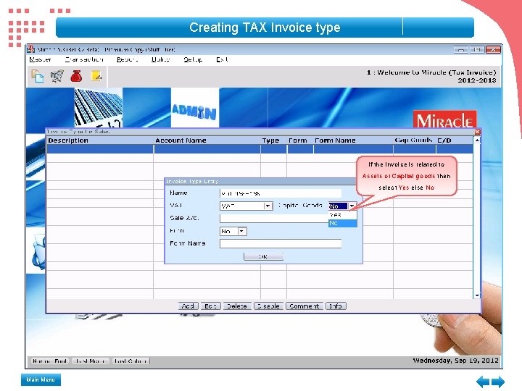Select the highlighted first grid row
Image resolution: width=522 pixels, height=391 pixels.
(260, 149)
